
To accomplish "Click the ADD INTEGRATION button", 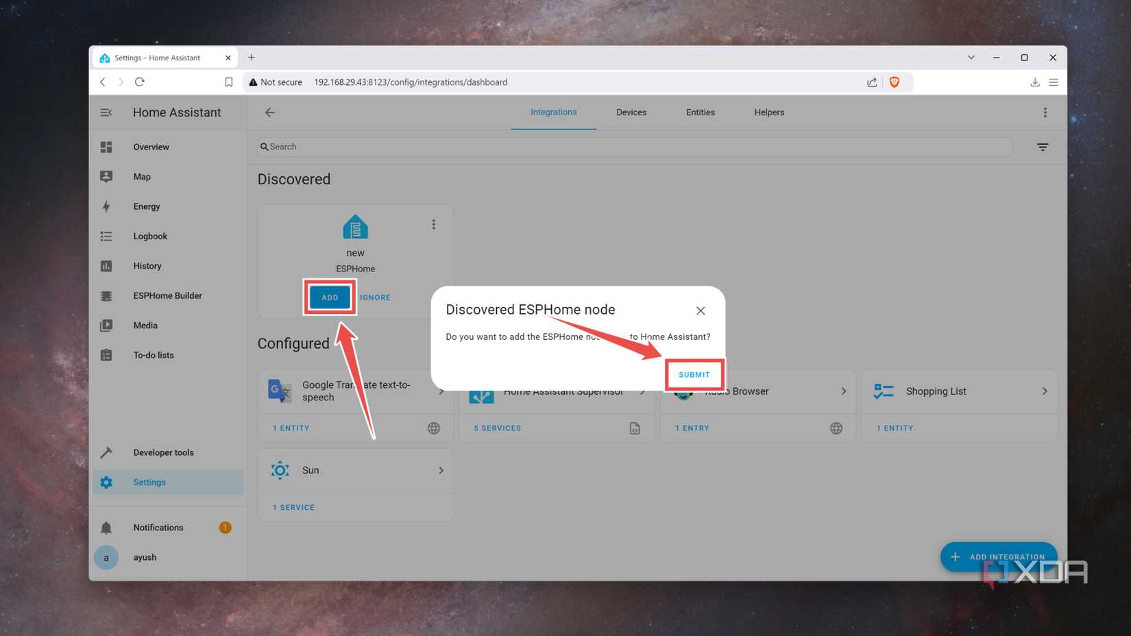I will click(999, 557).
